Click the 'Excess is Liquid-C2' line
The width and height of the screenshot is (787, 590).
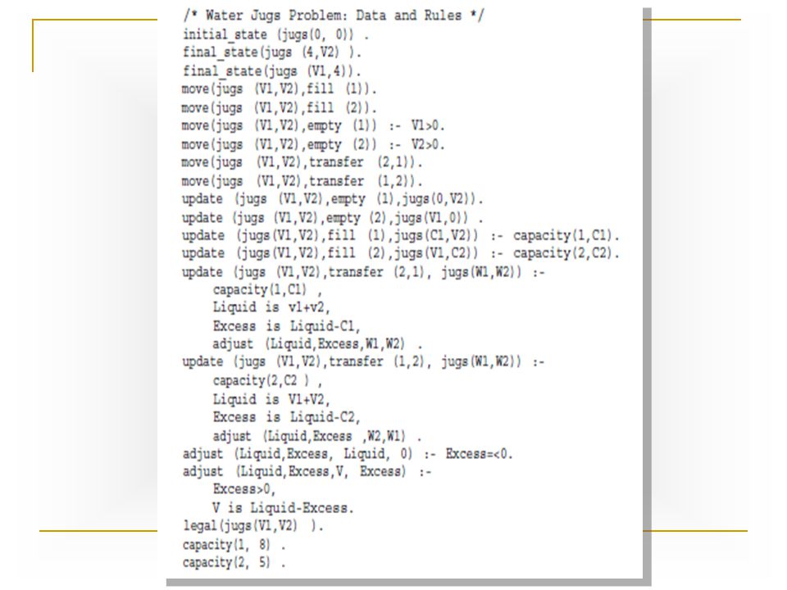coord(287,417)
